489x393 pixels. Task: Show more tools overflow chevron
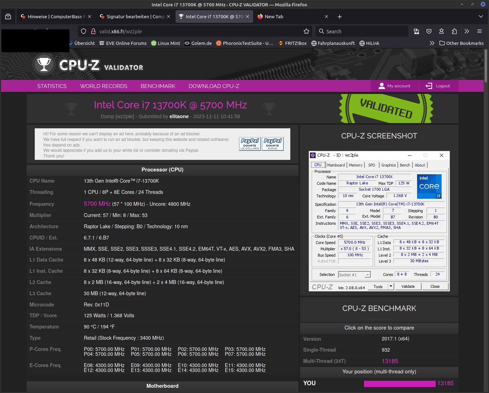tap(467, 31)
